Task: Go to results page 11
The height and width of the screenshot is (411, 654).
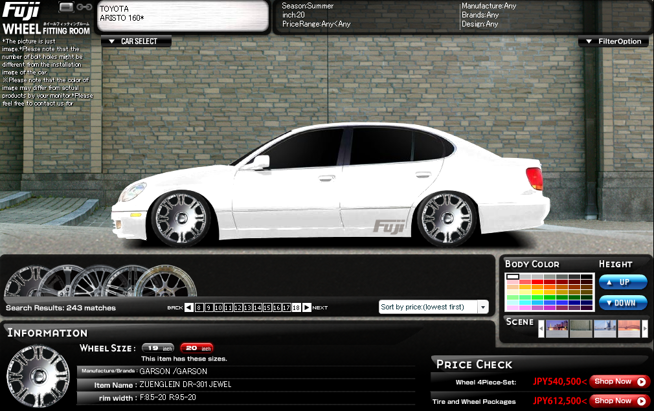Action: [228, 307]
